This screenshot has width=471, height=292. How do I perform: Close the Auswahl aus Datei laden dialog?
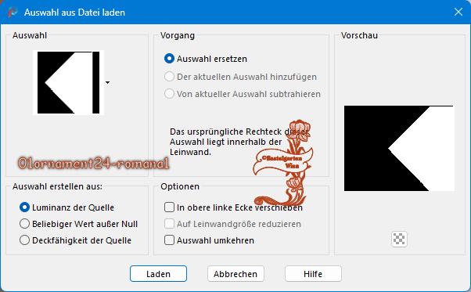[458, 12]
